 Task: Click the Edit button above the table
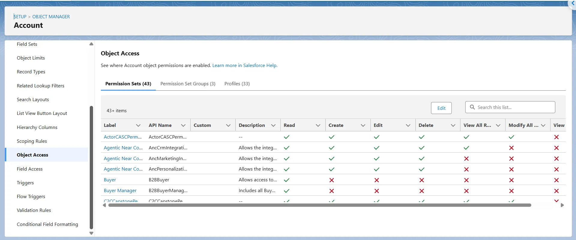tap(441, 108)
